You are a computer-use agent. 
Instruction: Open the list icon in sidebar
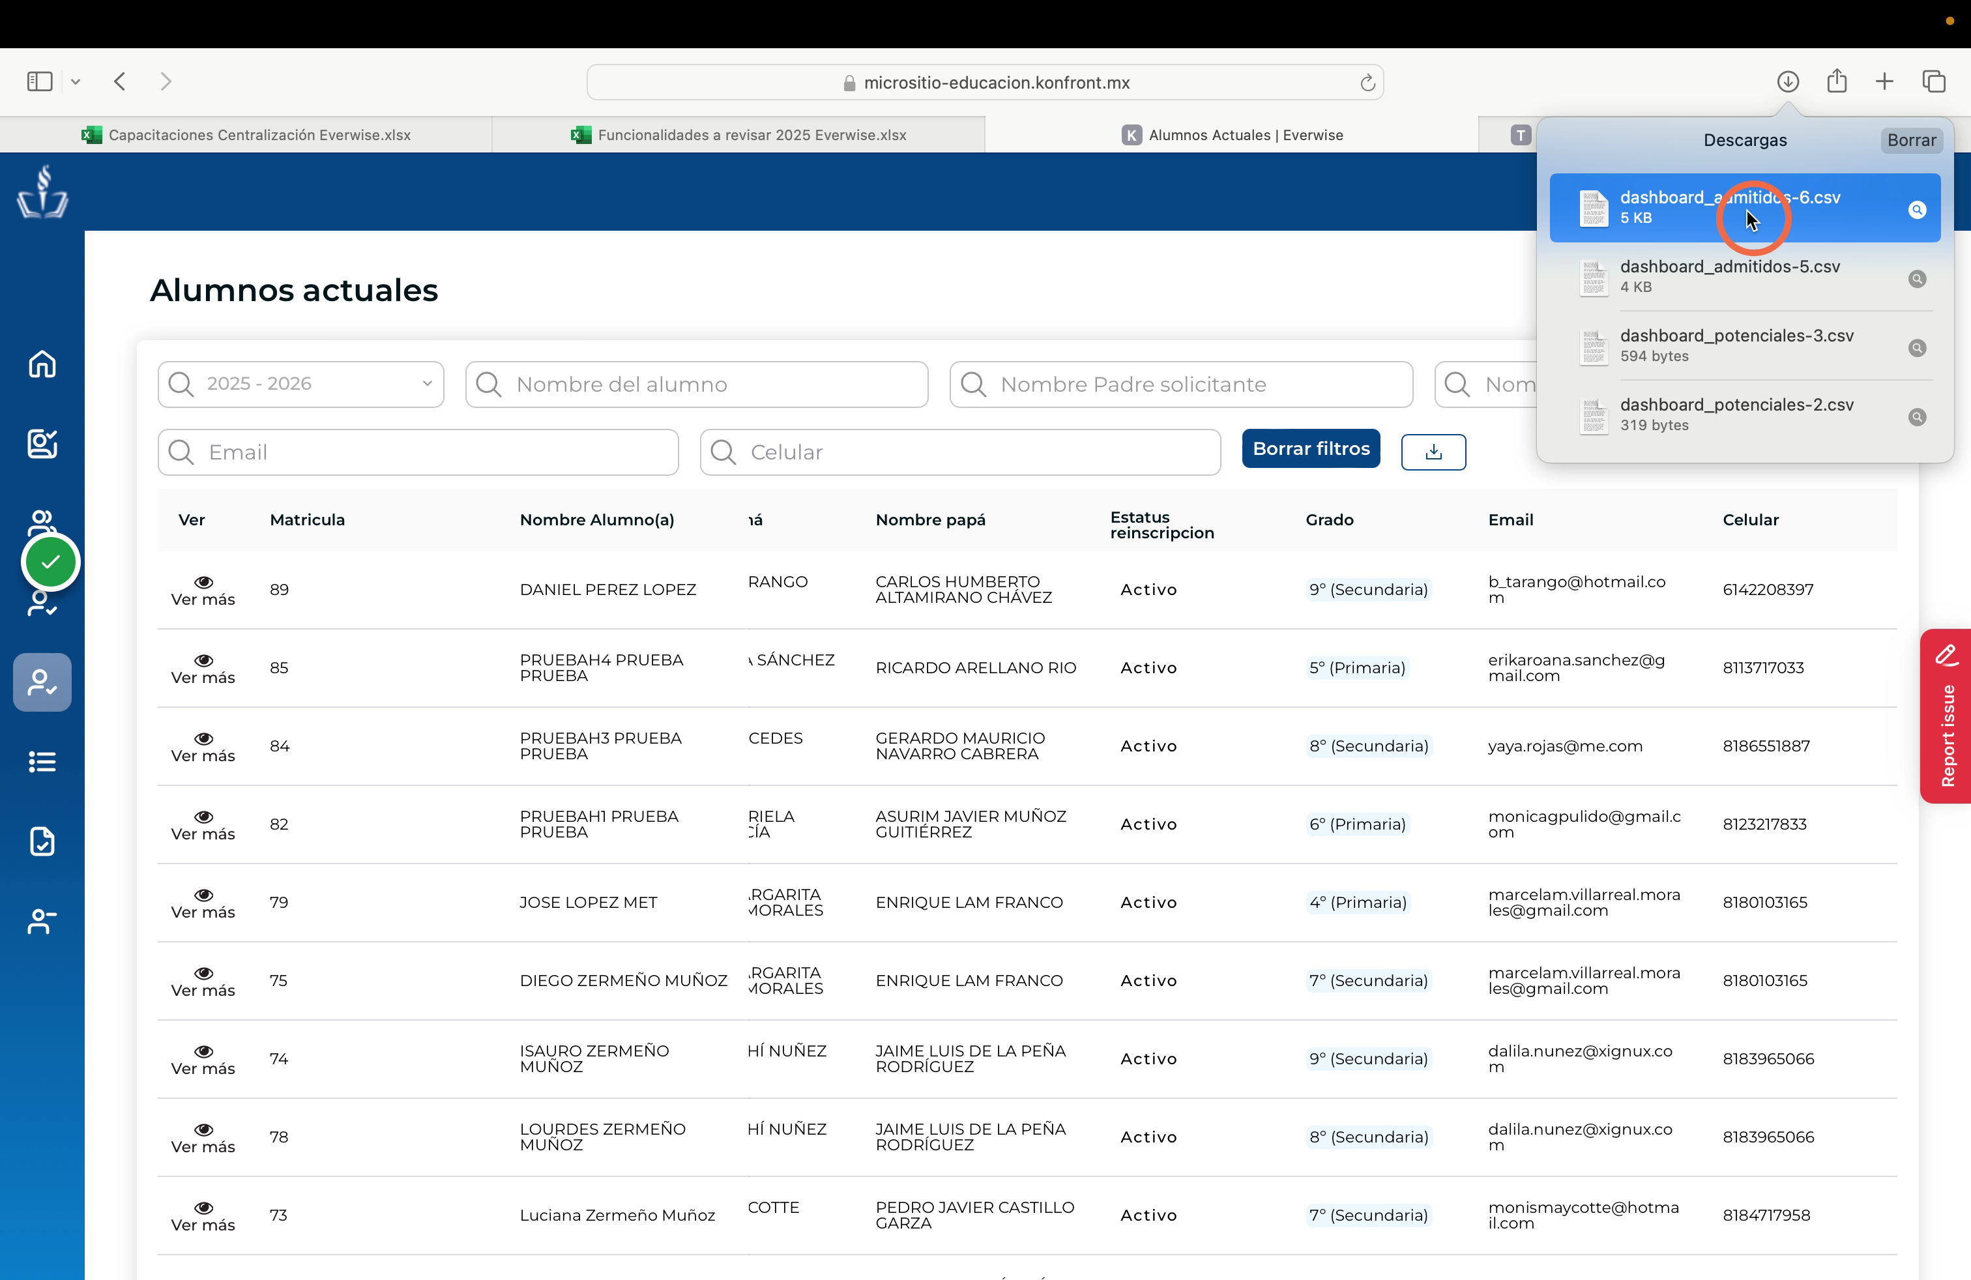tap(42, 762)
